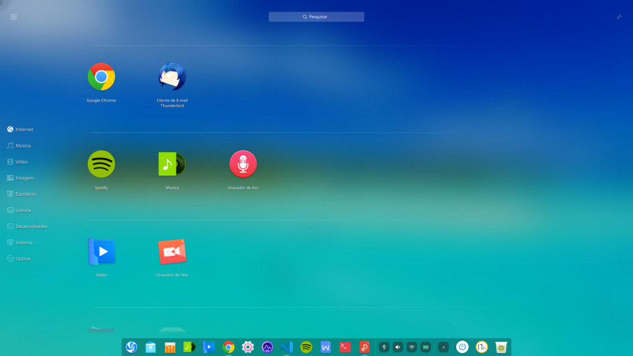Viewport: 633px width, 356px height.
Task: Open System Monitor in the dock
Action: pyautogui.click(x=267, y=347)
